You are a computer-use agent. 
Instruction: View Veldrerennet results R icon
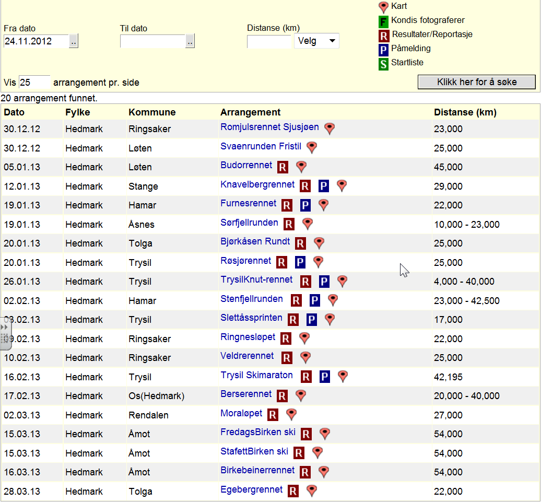click(287, 358)
